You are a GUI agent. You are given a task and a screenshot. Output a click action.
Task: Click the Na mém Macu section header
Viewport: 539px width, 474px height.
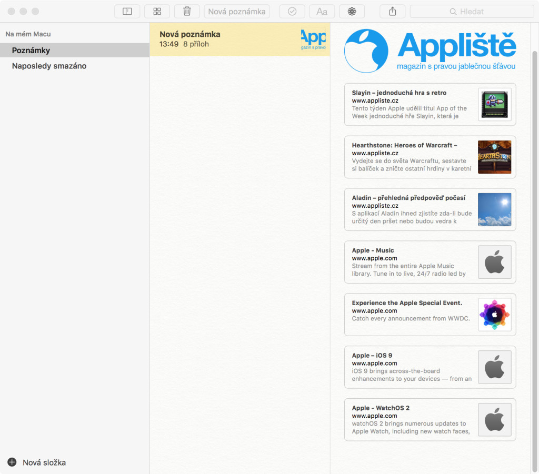pyautogui.click(x=28, y=34)
